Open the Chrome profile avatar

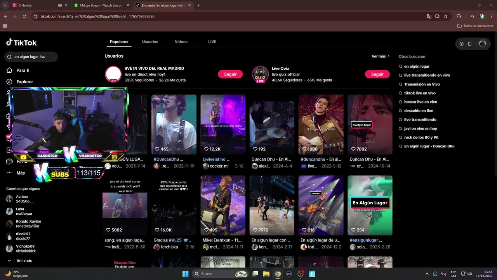[x=482, y=16]
